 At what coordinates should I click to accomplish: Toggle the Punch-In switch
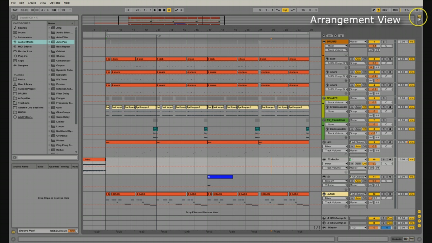point(278,10)
